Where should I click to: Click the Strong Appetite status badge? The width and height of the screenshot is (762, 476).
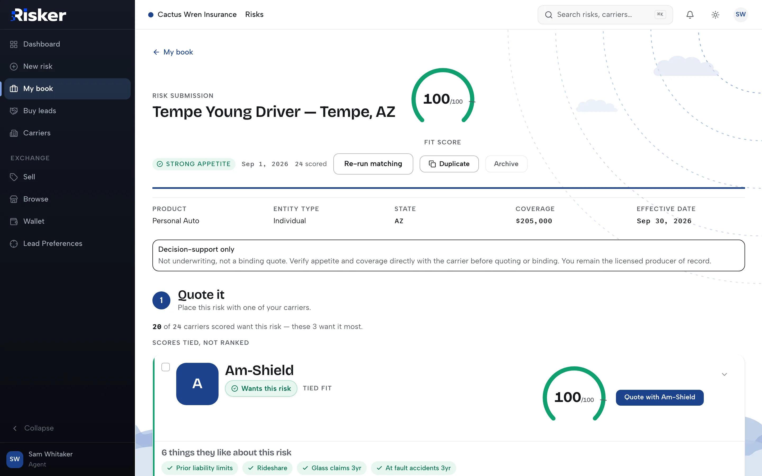(x=194, y=164)
